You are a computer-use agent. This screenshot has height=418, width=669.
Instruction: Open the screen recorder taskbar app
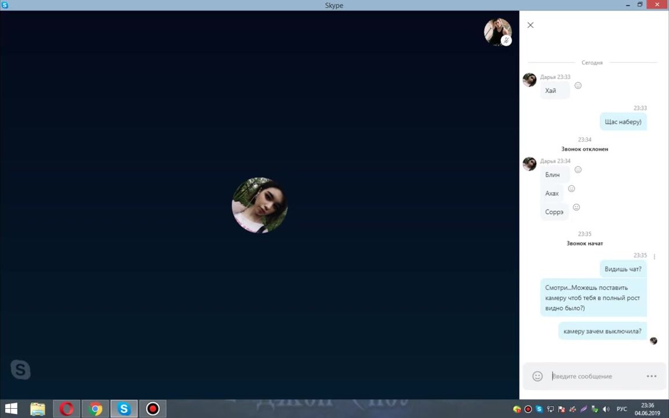point(153,409)
